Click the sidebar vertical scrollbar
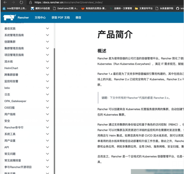Viewport: 184px width, 174px height. (x=54, y=111)
